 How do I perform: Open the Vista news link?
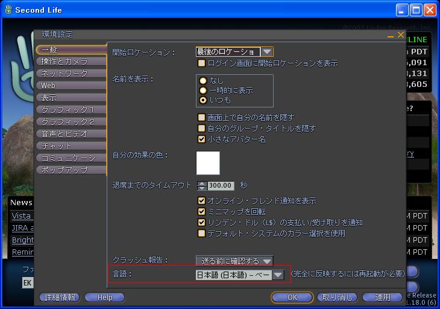point(21,215)
